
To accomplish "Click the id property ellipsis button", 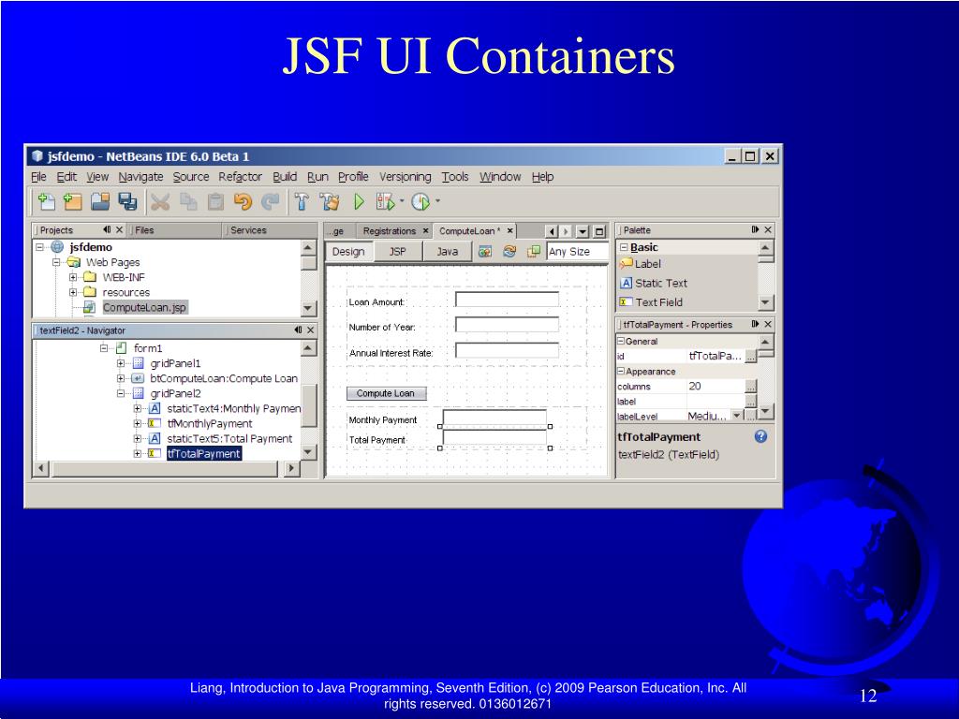I will click(x=751, y=356).
